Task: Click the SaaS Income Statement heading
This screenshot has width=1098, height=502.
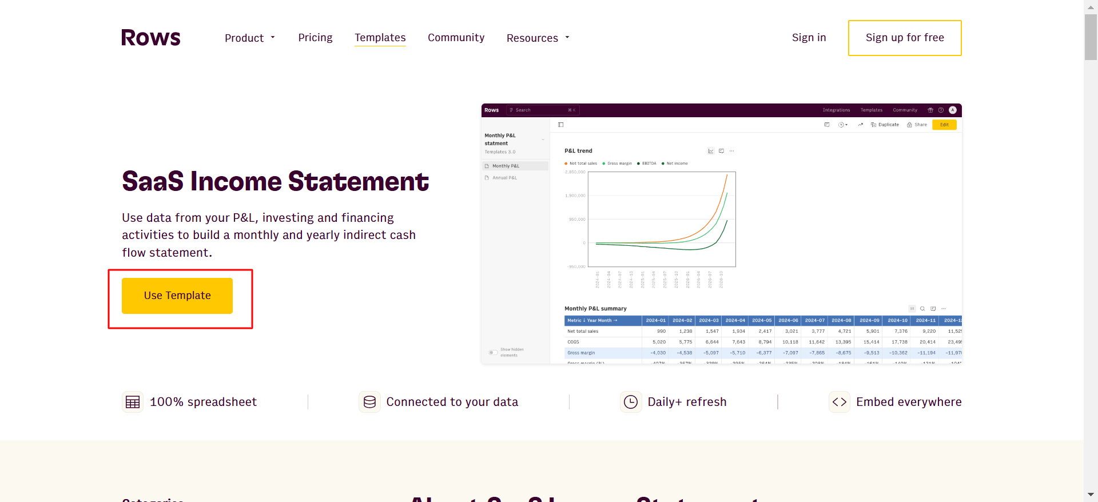Action: pos(275,181)
